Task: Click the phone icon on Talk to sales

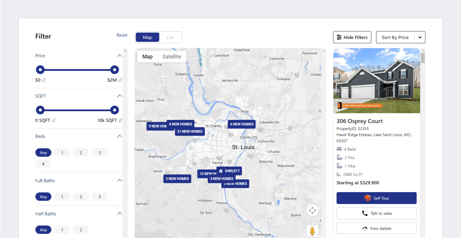Action: click(365, 213)
